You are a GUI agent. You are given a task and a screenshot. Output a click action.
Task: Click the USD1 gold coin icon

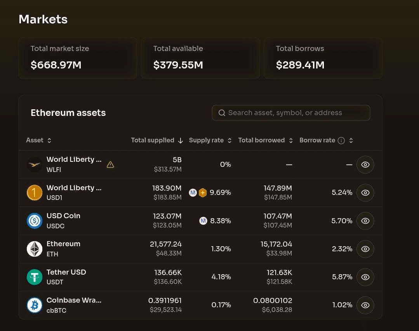35,193
